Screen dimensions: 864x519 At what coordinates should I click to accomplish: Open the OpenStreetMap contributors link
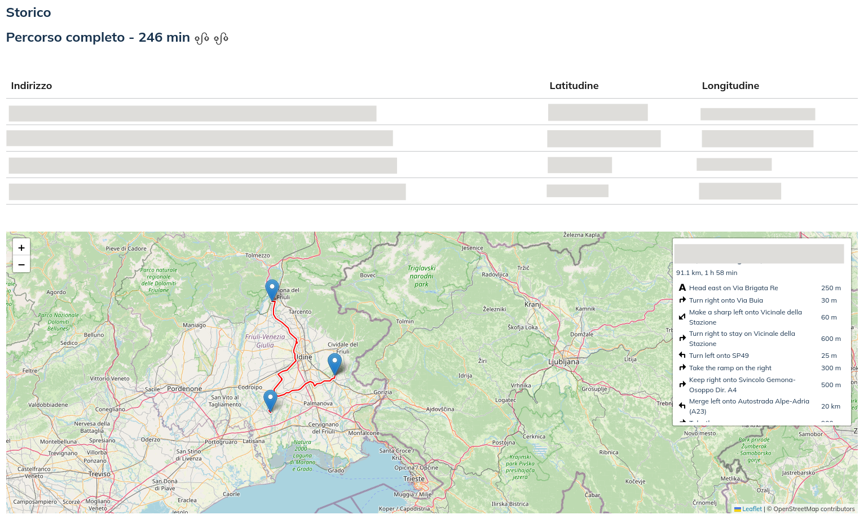pyautogui.click(x=811, y=509)
